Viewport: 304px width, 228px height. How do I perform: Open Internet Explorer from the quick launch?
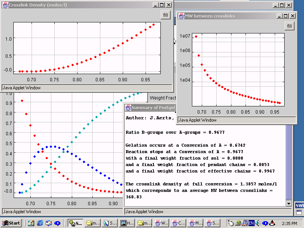(40, 223)
